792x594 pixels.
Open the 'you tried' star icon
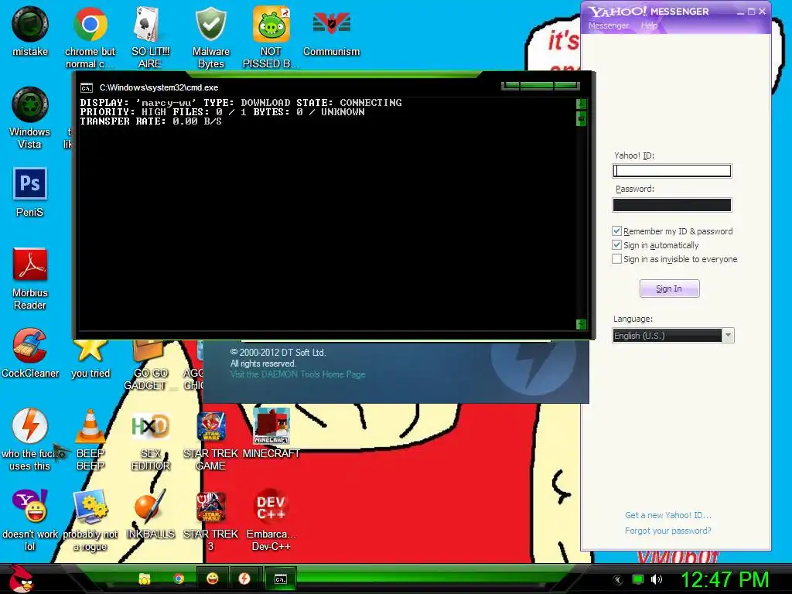[90, 350]
